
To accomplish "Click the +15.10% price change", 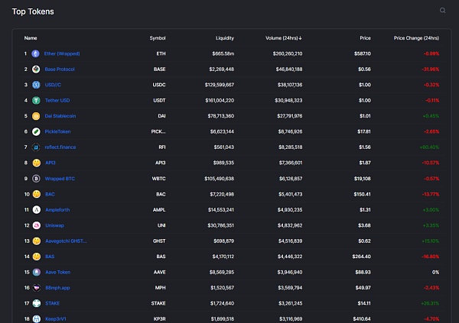I will (x=430, y=241).
